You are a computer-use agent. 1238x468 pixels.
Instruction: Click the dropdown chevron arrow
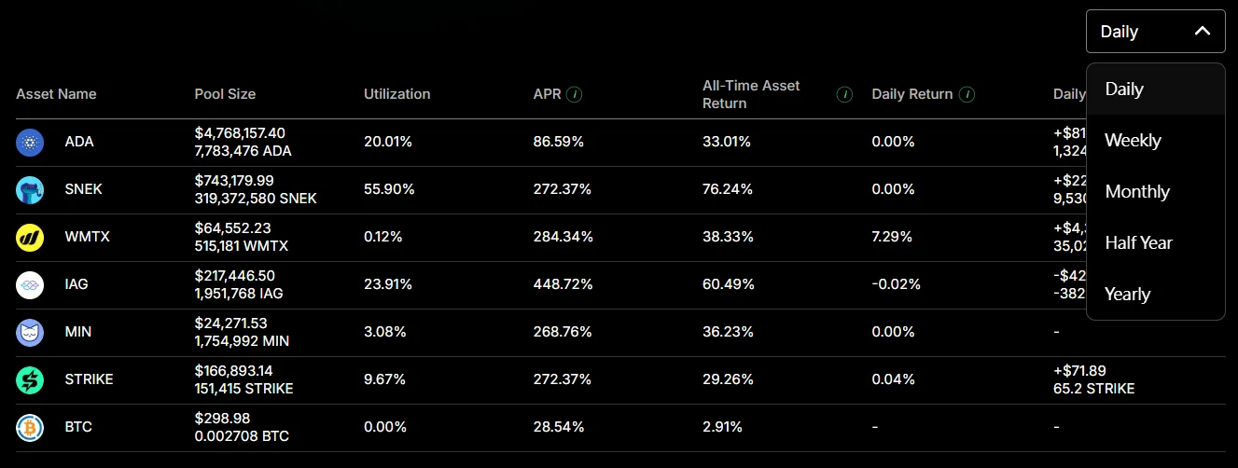(1203, 32)
